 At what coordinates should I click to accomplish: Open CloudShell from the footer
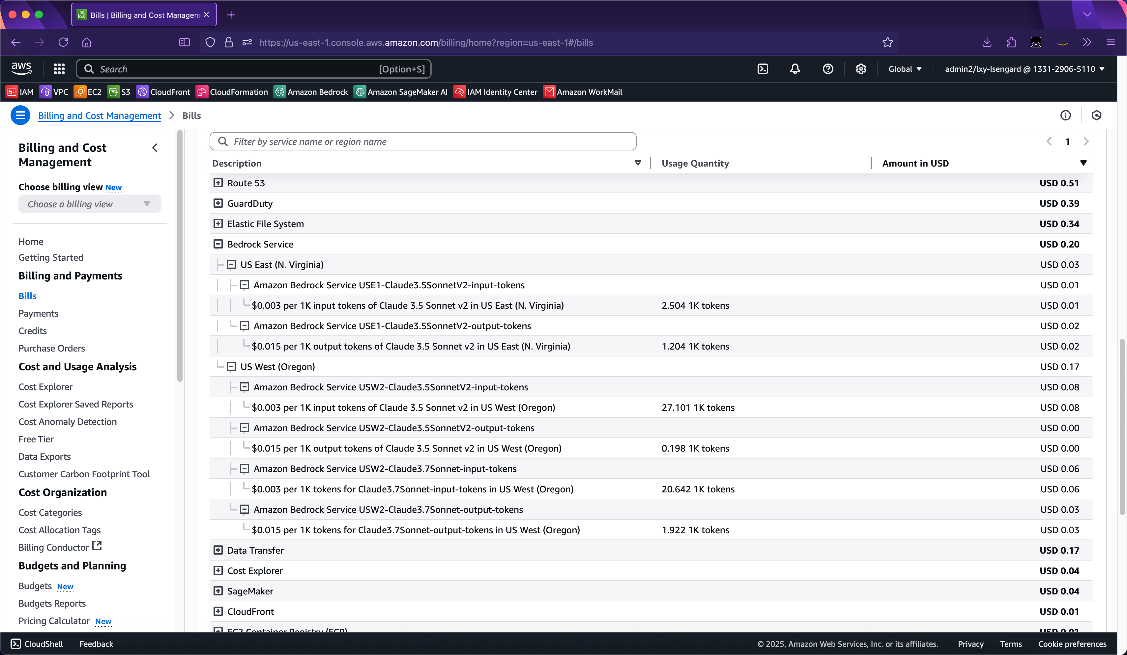(x=37, y=644)
